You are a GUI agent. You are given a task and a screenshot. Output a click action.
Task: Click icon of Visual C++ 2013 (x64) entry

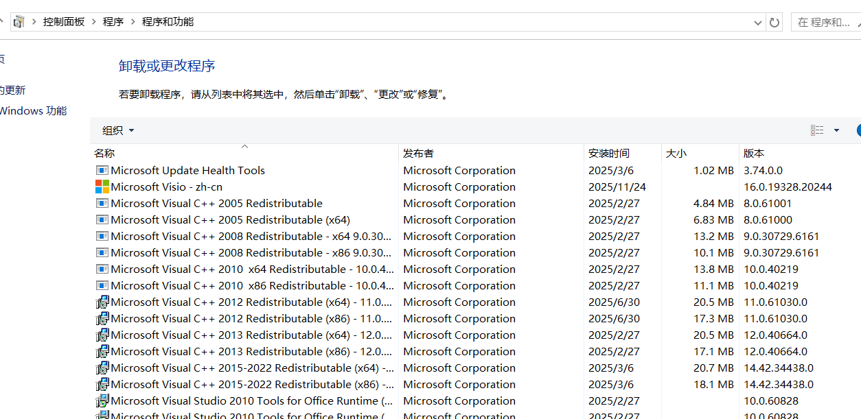point(102,335)
